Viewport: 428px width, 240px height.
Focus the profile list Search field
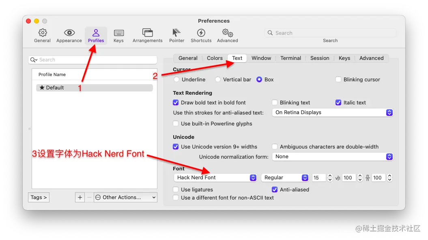click(93, 60)
